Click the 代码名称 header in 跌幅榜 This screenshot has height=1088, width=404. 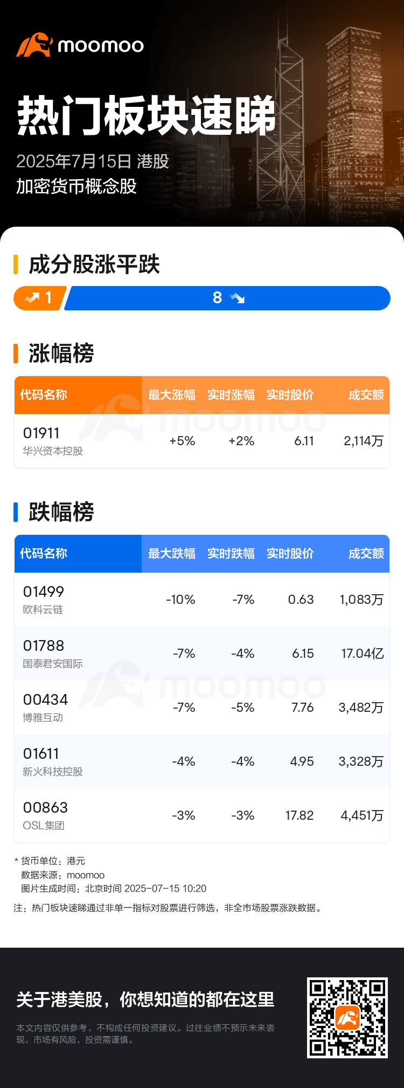pos(44,554)
